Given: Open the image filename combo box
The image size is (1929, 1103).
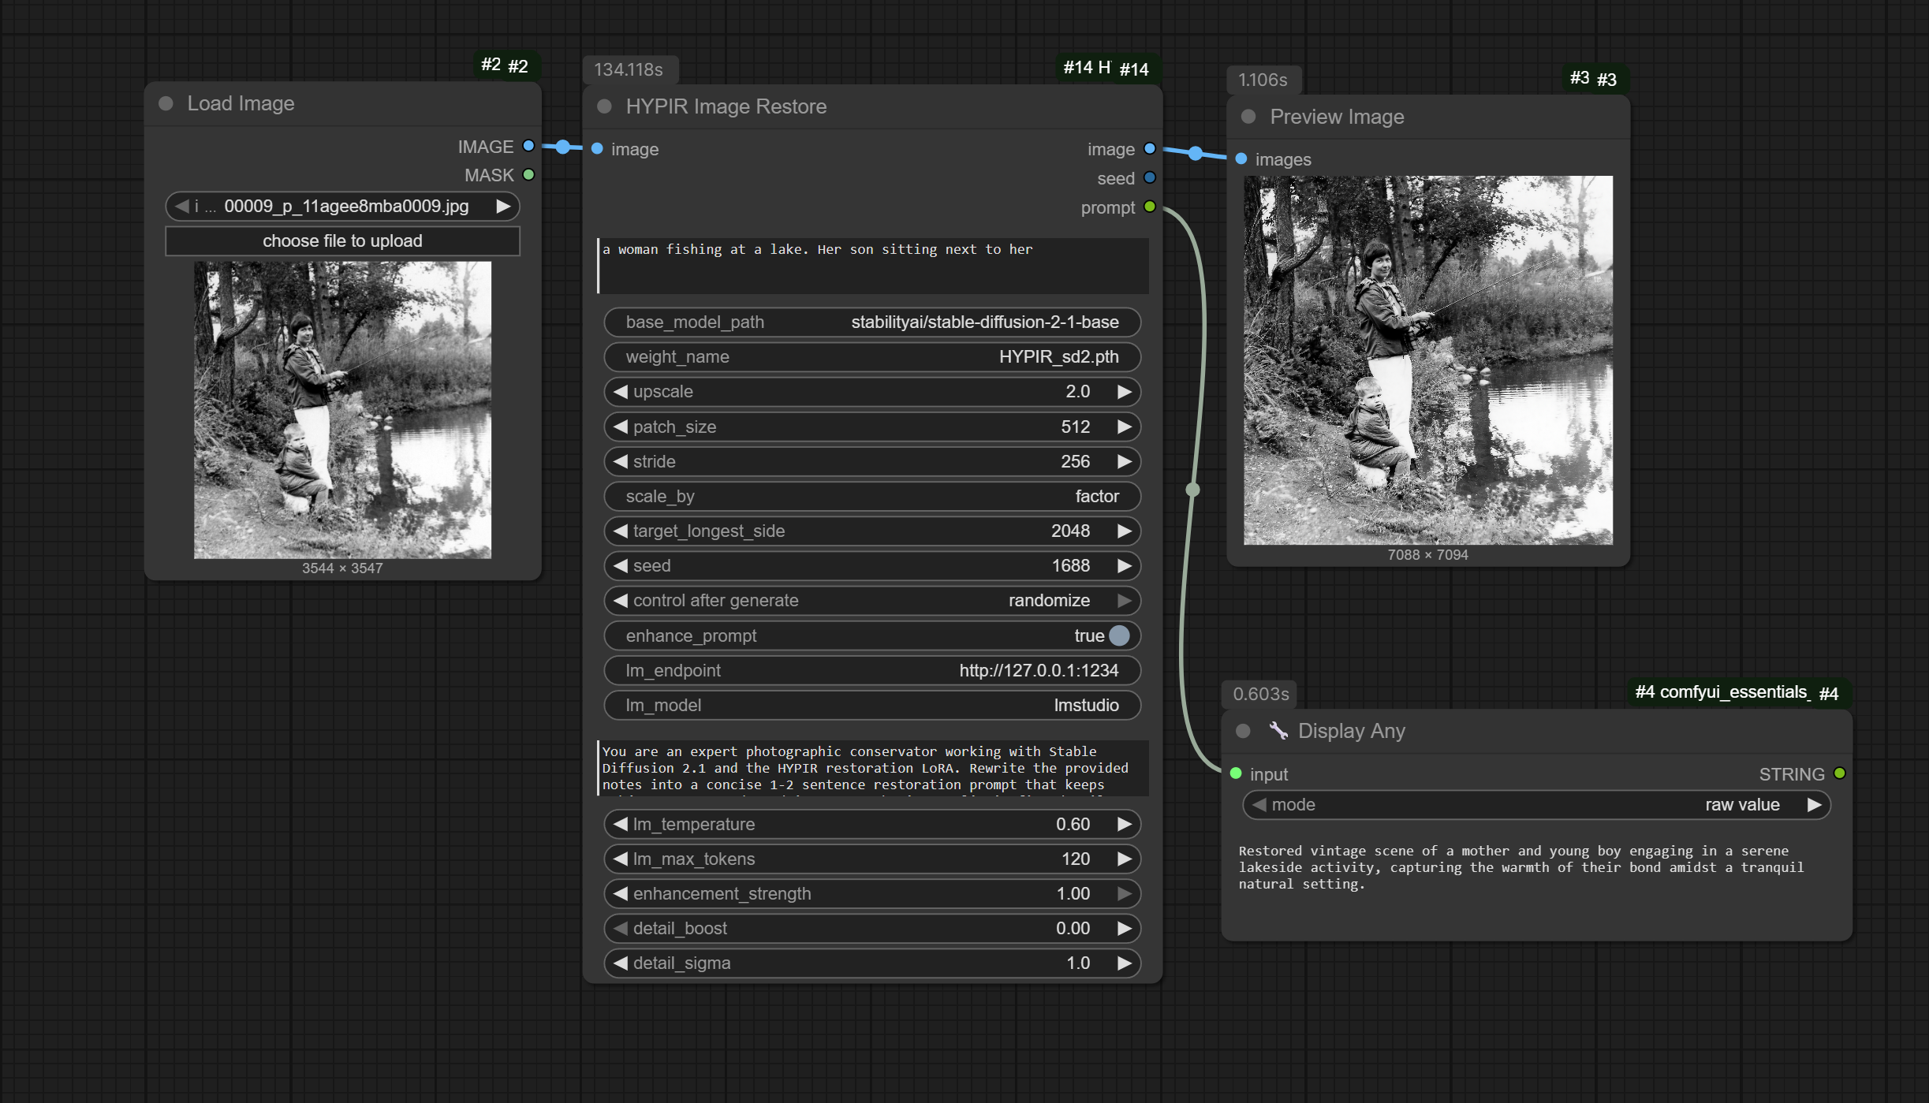Looking at the screenshot, I should (x=342, y=206).
